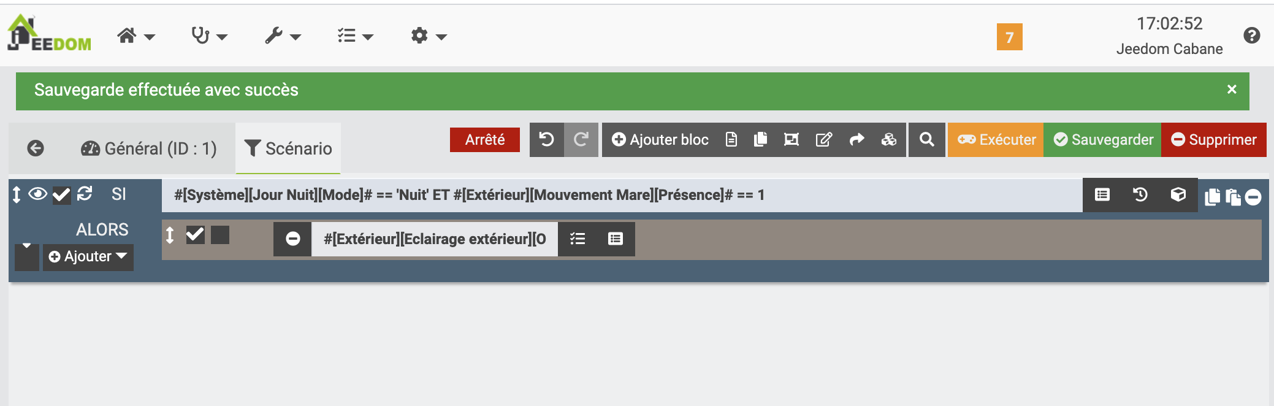The height and width of the screenshot is (406, 1274).
Task: Select the Scénario tab
Action: click(288, 148)
